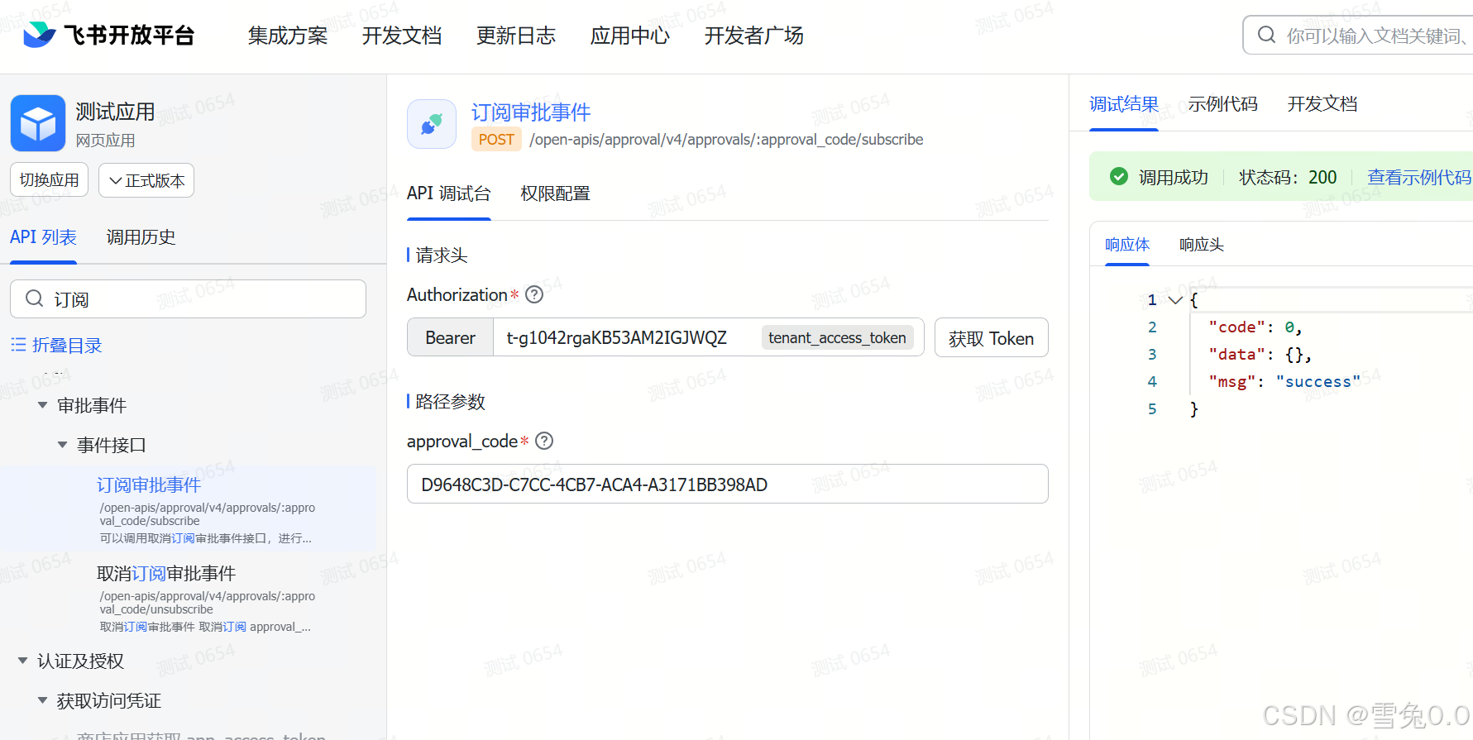Viewport: 1473px width, 740px height.
Task: Click the 状态码: 200 status text
Action: pos(1288,177)
